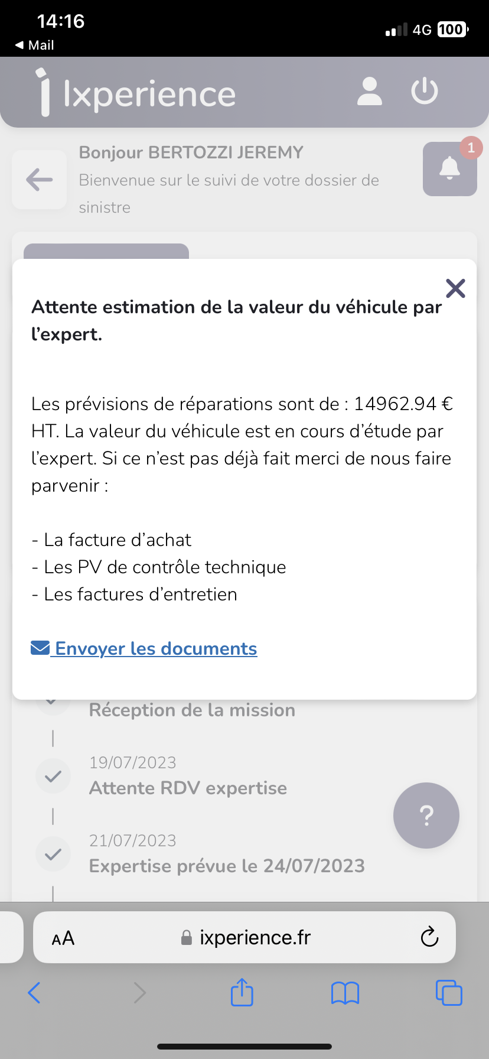Close the vehicle estimation popup

click(455, 288)
